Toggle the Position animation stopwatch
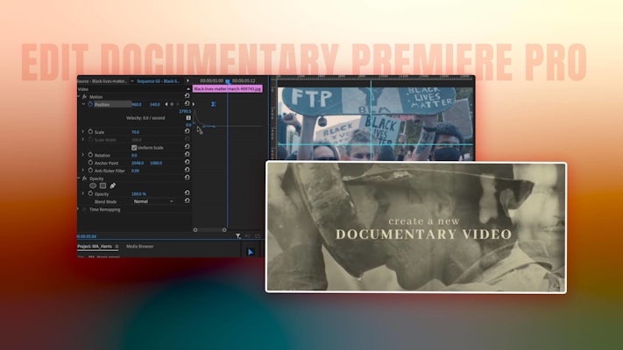Screen dimensions: 623x350 (90, 104)
